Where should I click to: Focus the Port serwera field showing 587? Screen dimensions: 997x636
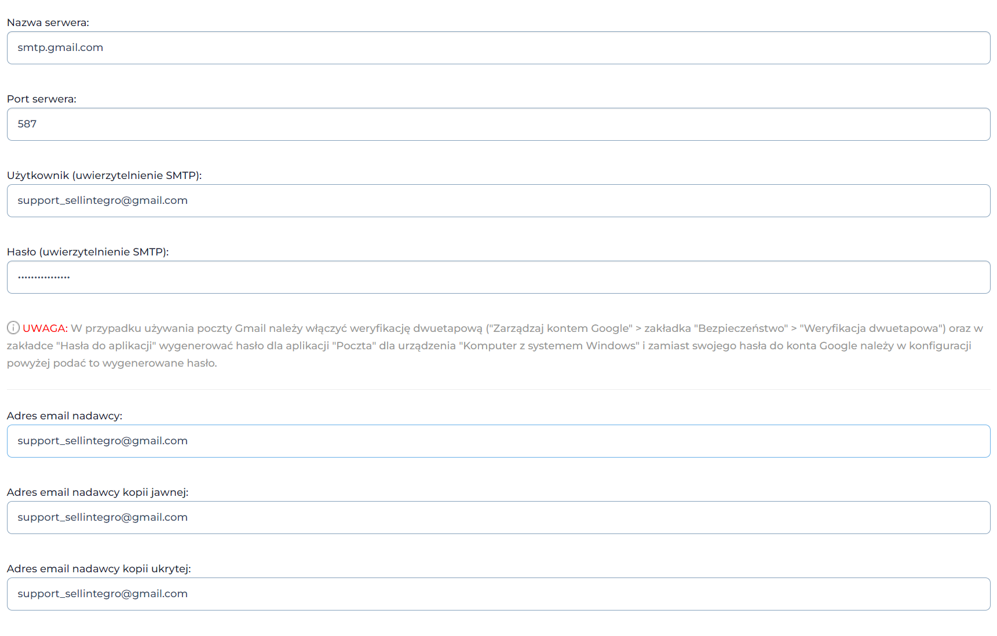[498, 124]
